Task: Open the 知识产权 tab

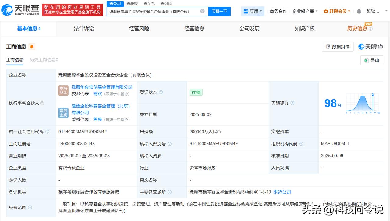Action: pos(305,29)
